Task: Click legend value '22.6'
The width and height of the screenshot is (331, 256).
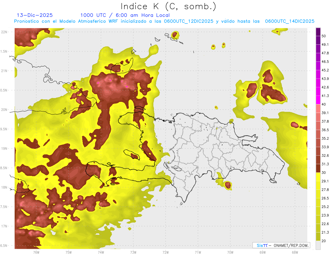Action: pyautogui.click(x=325, y=224)
